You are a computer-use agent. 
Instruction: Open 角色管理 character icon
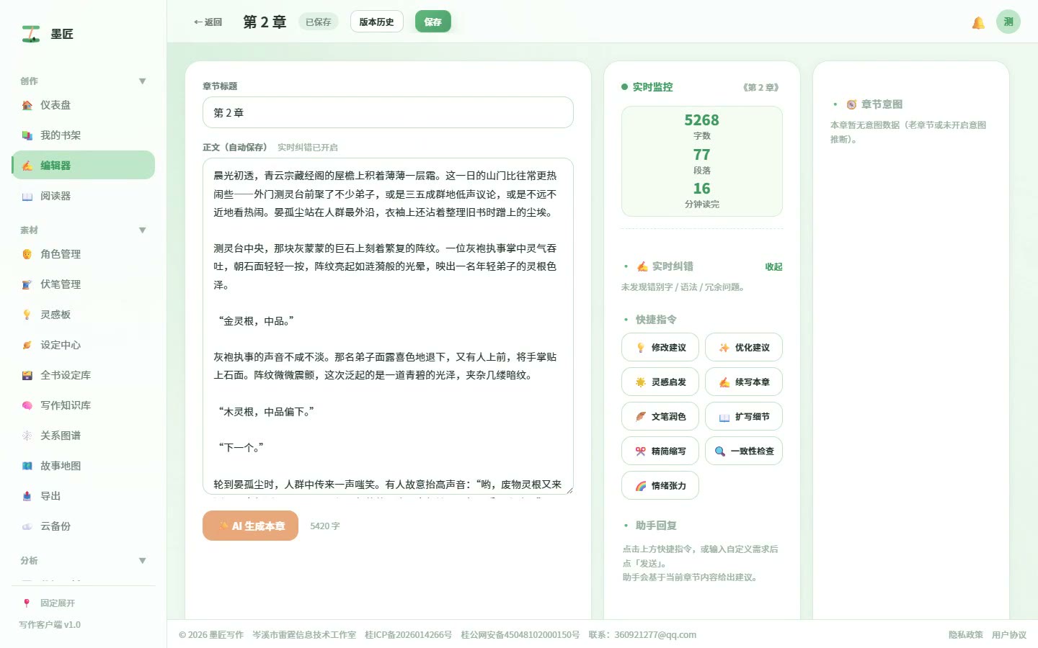[27, 254]
